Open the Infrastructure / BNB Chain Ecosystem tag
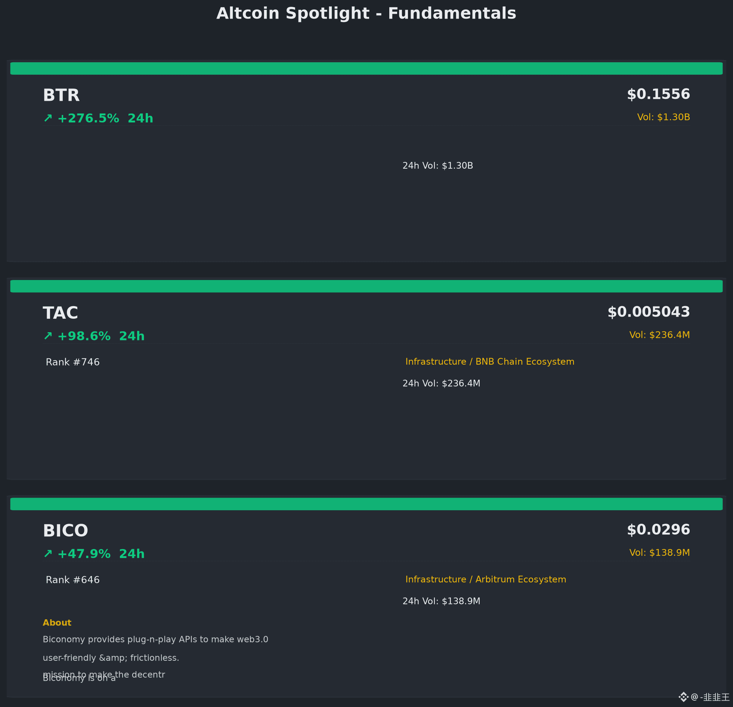 490,362
